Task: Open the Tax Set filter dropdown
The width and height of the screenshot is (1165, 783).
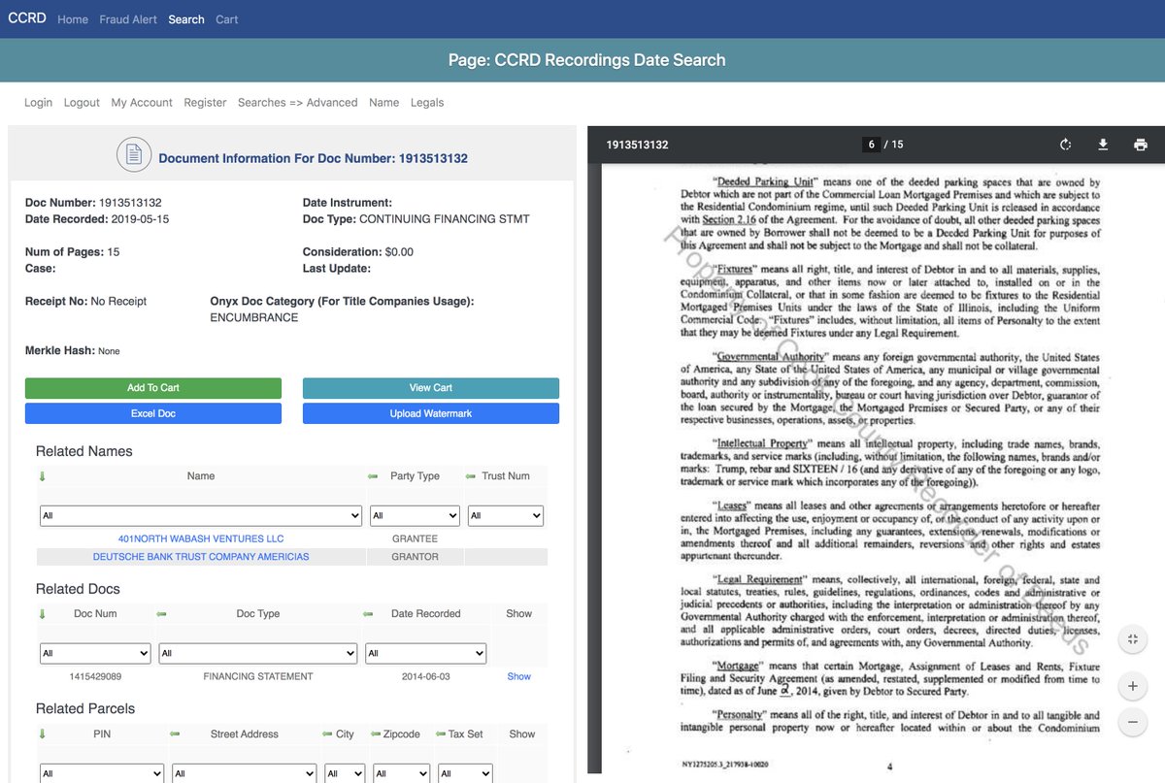Action: 464,773
